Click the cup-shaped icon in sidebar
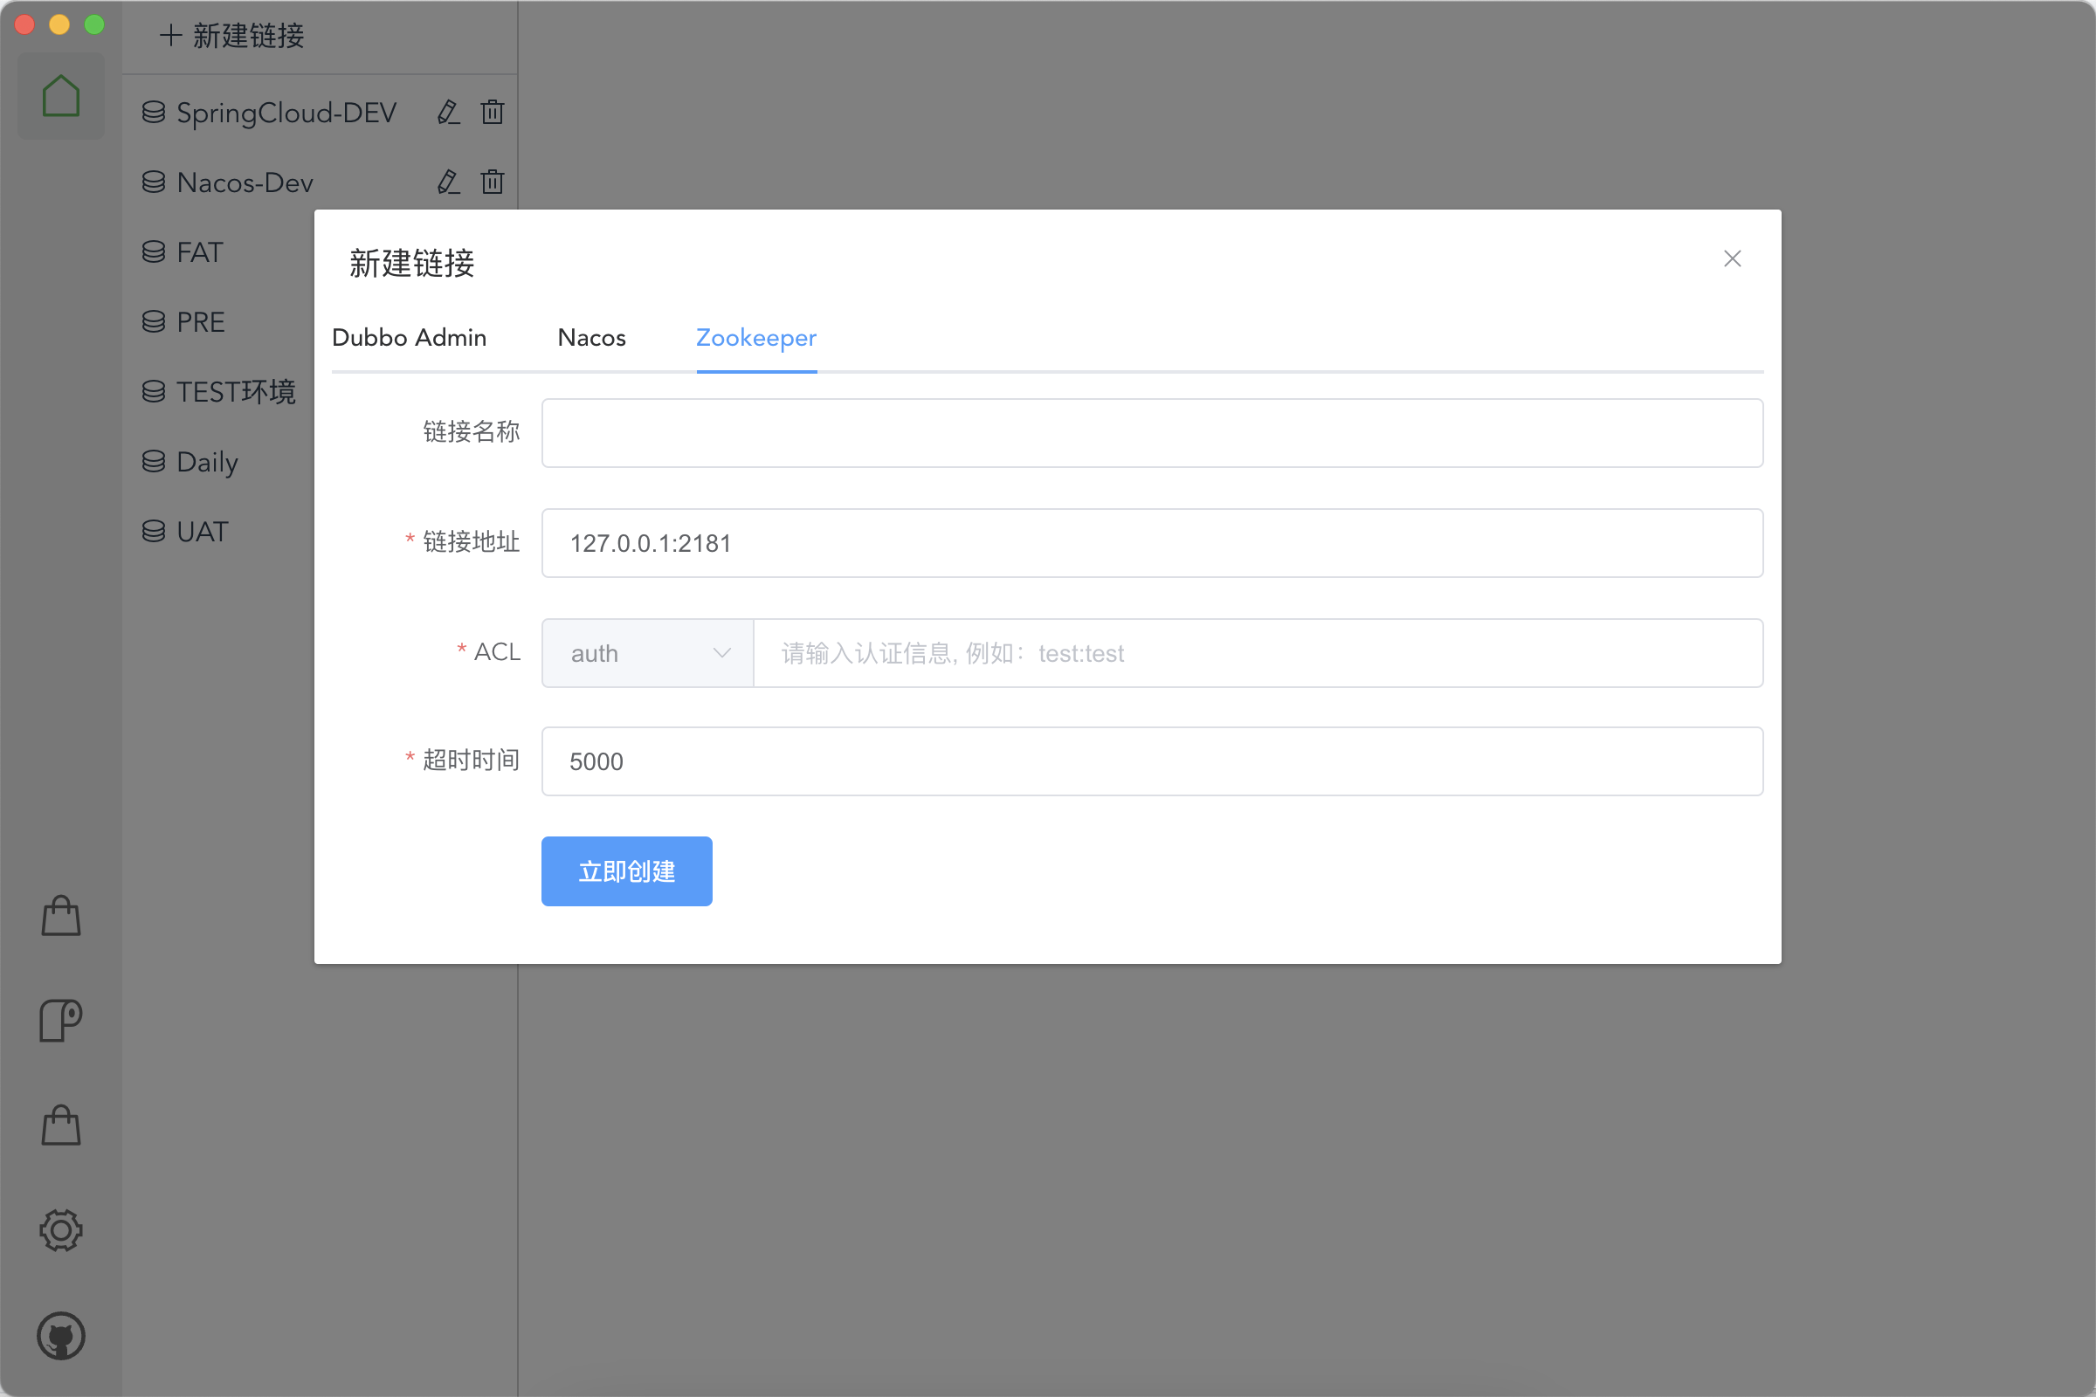The height and width of the screenshot is (1397, 2096). click(60, 1020)
